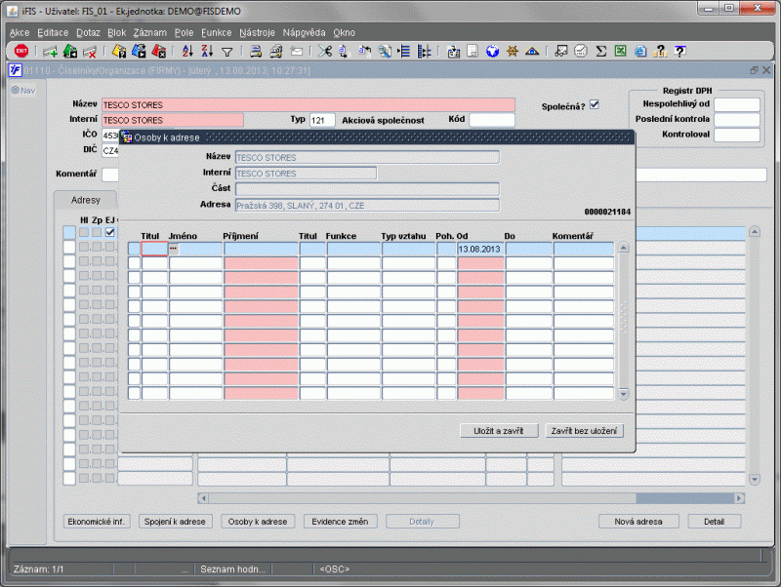Toggle the checked EJ checkbox in first address row
Screen dimensions: 781x587
pos(110,233)
